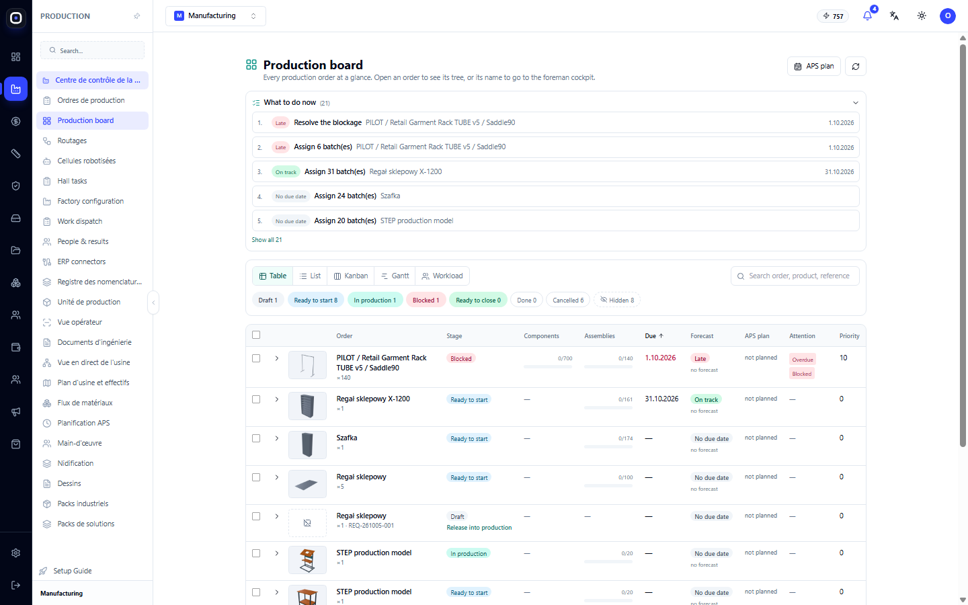Click the APS plan button
The width and height of the screenshot is (968, 605).
pos(814,67)
